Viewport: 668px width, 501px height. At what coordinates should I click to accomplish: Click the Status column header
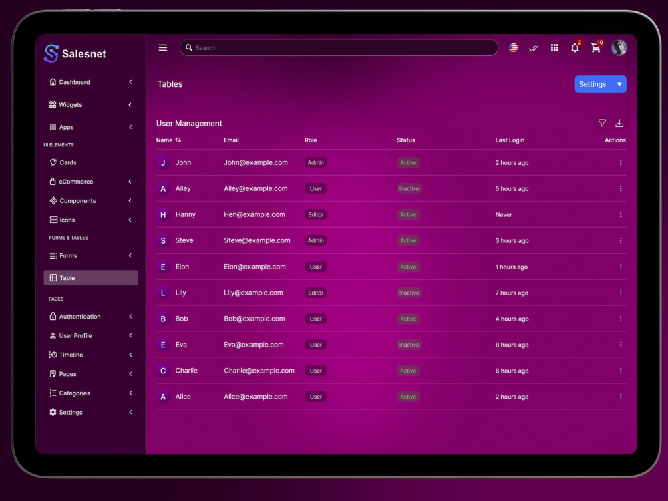406,140
